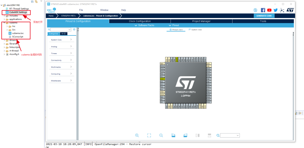Select the Categories tab

click(x=53, y=34)
